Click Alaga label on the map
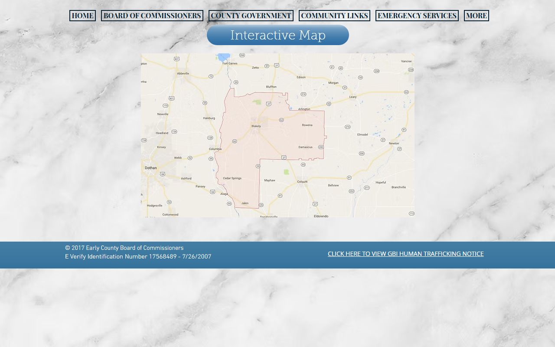Screen dimensions: 555x347 coord(224,194)
